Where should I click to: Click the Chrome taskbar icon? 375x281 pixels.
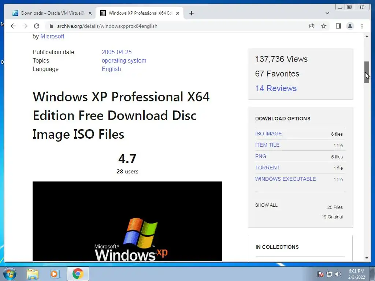(78, 274)
